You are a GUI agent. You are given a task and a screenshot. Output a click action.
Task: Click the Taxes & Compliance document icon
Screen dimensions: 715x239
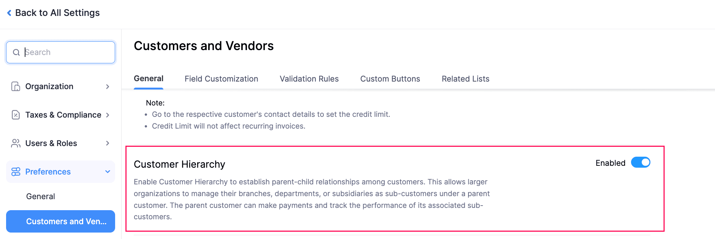16,115
